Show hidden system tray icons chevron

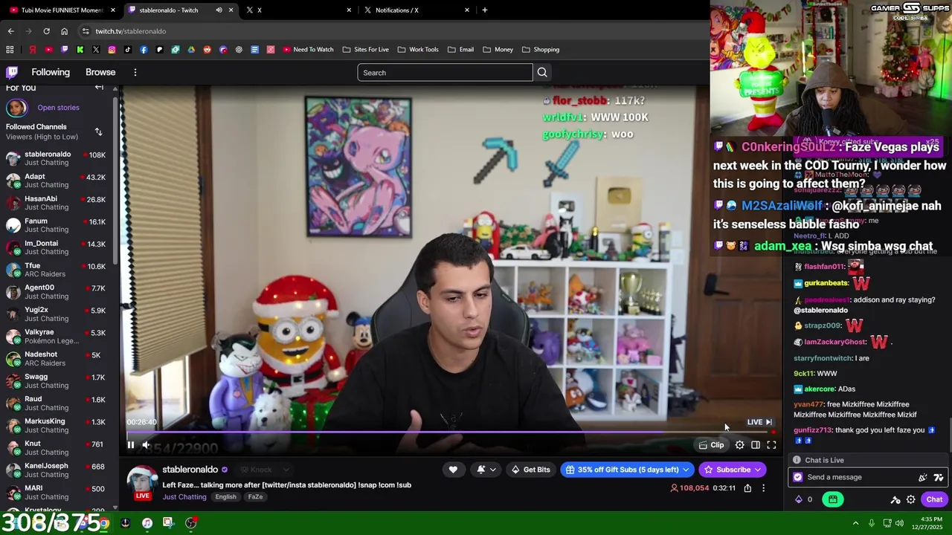click(855, 523)
